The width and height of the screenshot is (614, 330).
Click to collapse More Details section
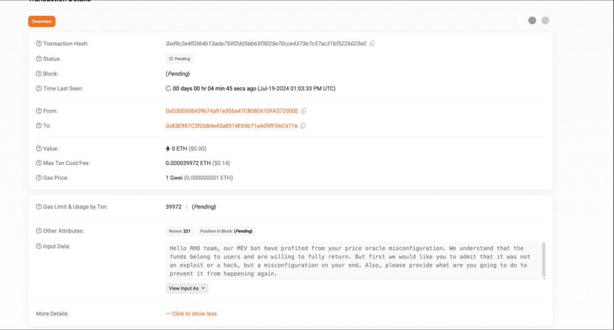click(191, 314)
